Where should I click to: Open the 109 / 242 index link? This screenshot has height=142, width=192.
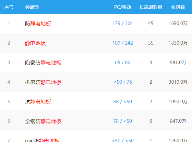point(123,43)
